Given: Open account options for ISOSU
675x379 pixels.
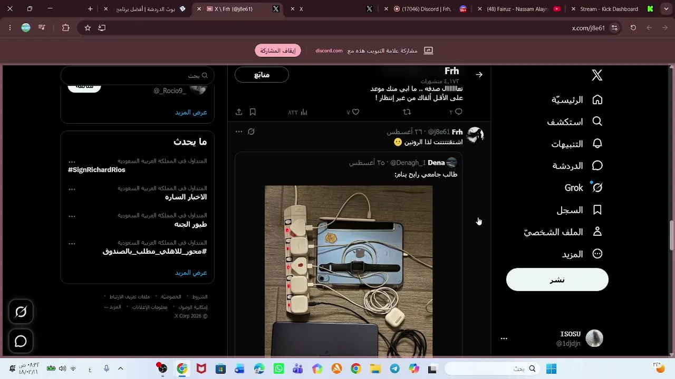Looking at the screenshot, I should click(x=504, y=338).
